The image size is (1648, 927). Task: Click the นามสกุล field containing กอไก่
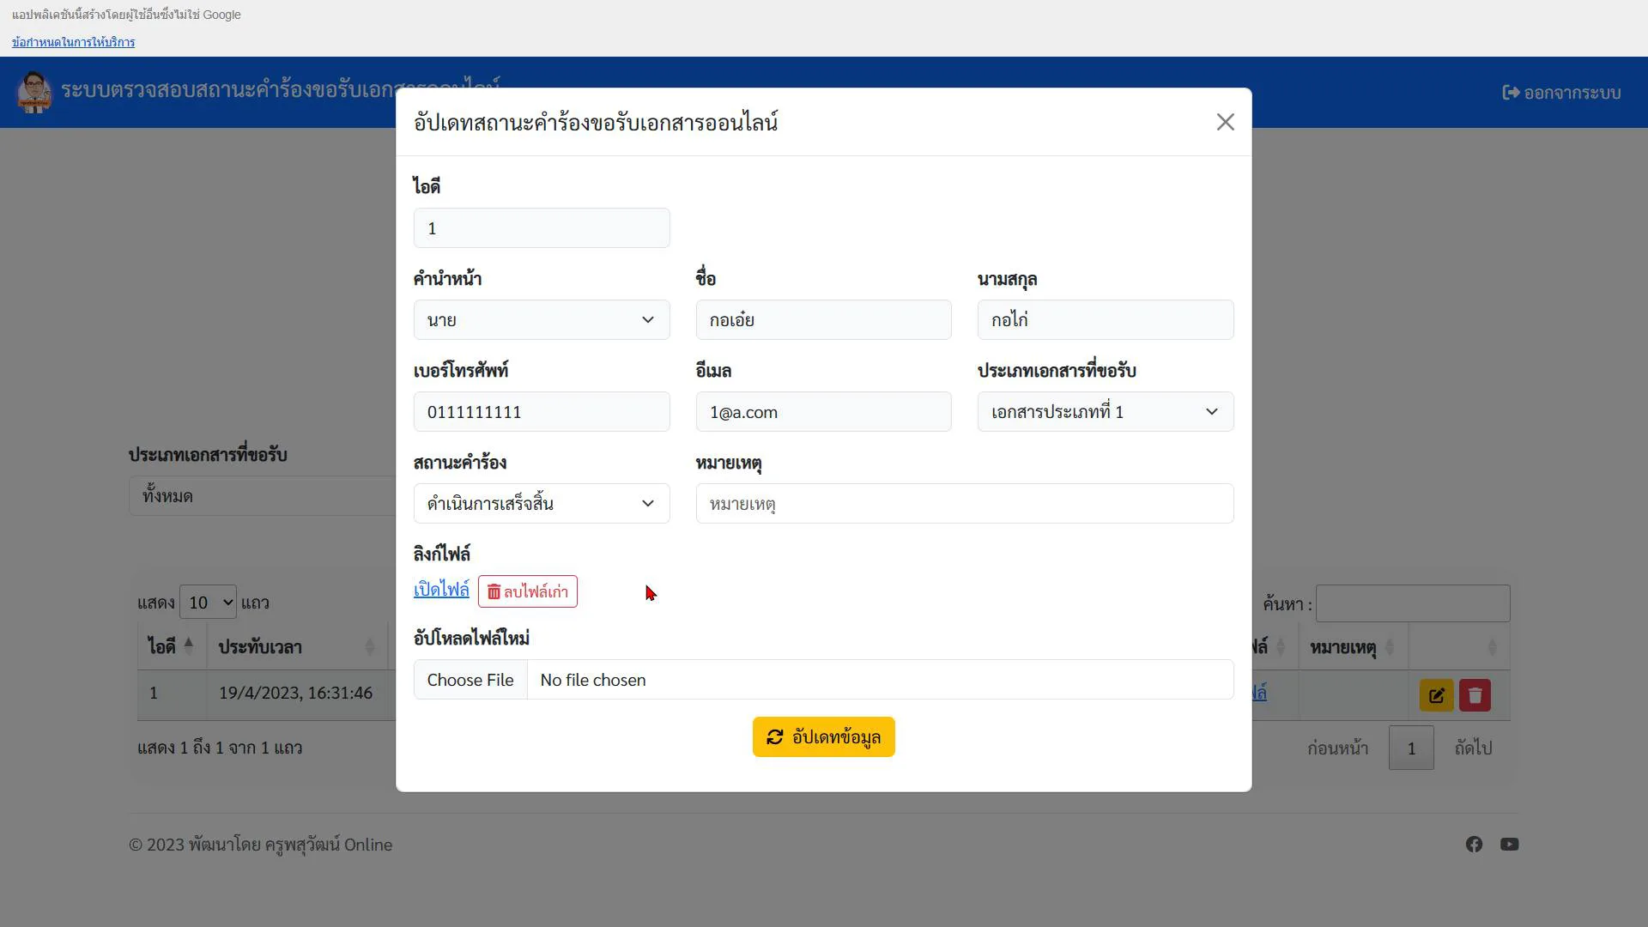1106,320
